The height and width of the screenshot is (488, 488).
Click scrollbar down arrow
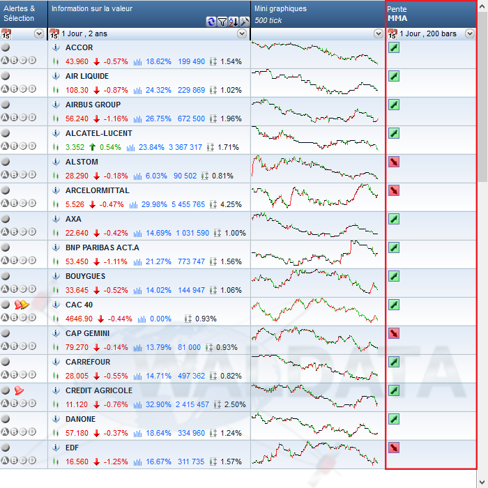point(482,482)
